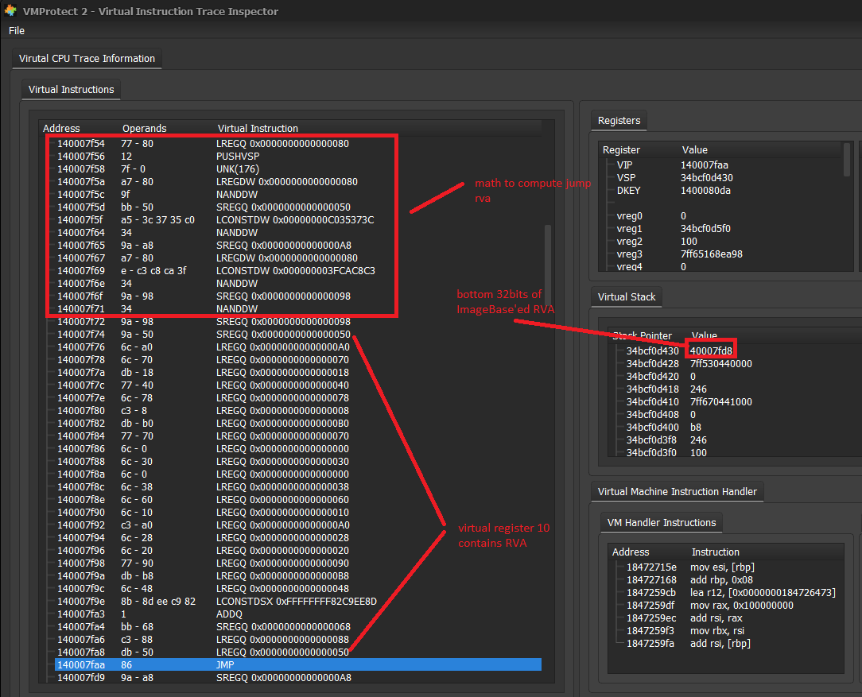
Task: Switch to Virutal CPU Trace Information tab
Action: pos(87,59)
